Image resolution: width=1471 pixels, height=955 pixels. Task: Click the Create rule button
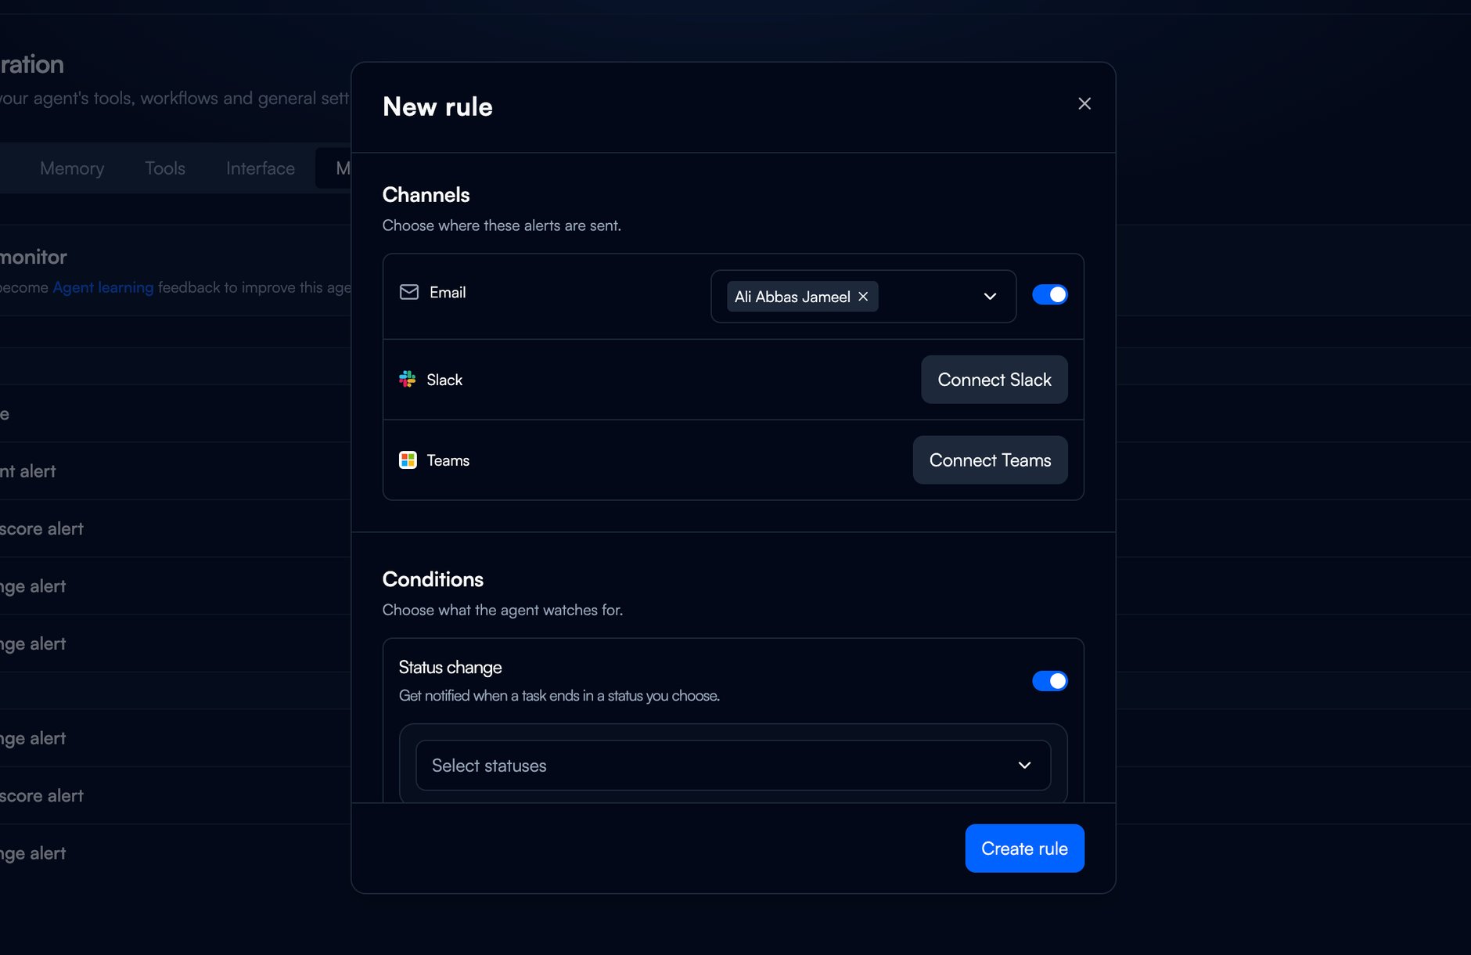coord(1024,849)
